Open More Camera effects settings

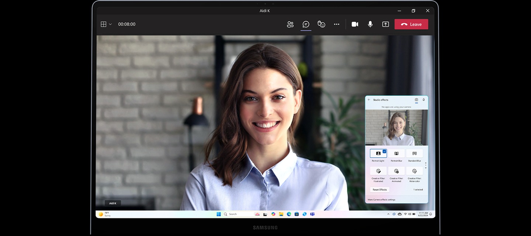pyautogui.click(x=382, y=199)
